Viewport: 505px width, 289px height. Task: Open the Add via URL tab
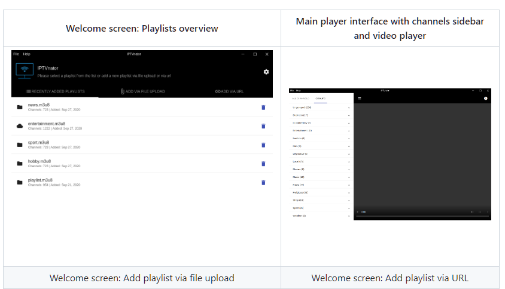229,91
